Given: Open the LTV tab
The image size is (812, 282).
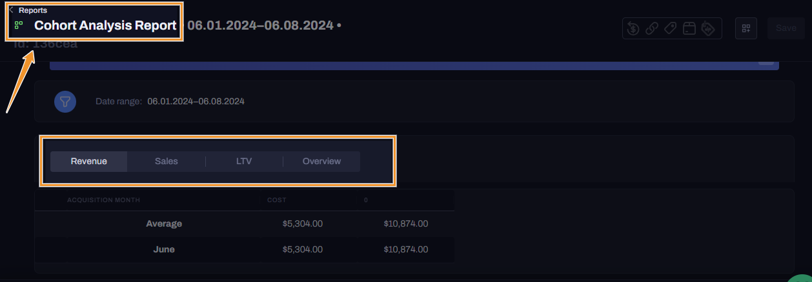Looking at the screenshot, I should pos(244,162).
